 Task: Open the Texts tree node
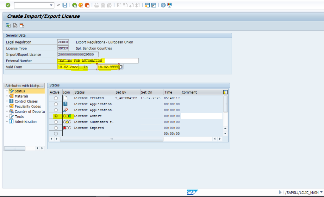point(19,117)
